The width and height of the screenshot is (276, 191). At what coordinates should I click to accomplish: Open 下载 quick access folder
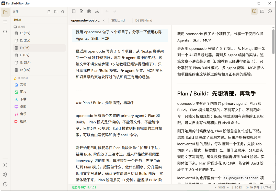(x=39, y=99)
